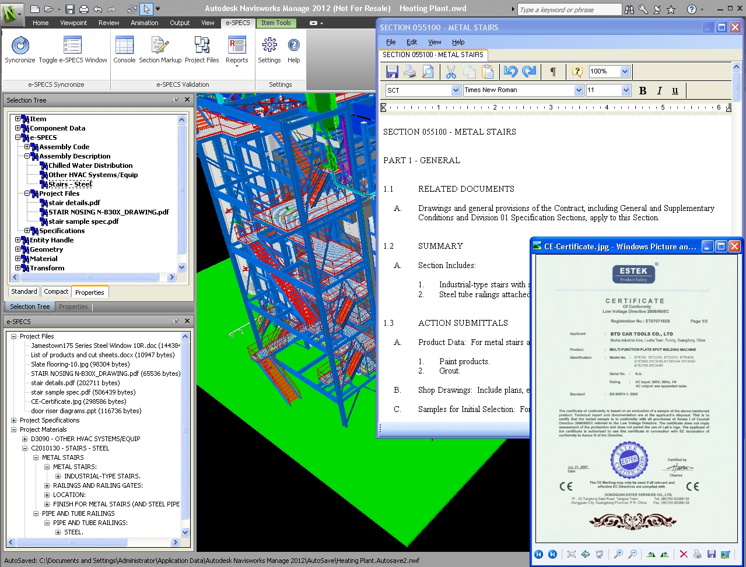746x567 pixels.
Task: Zoom out on certificate image
Action: [632, 554]
